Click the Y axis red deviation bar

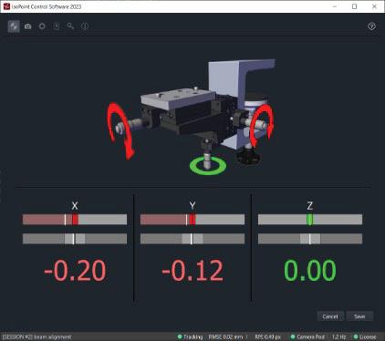click(192, 220)
